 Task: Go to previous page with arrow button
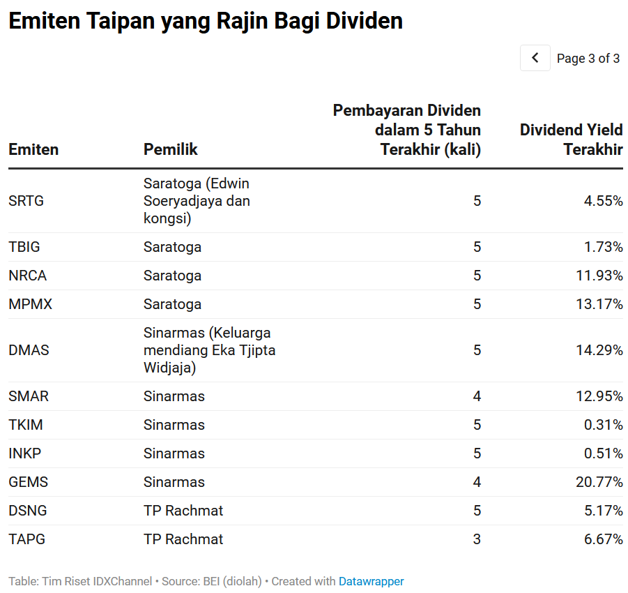coord(535,58)
